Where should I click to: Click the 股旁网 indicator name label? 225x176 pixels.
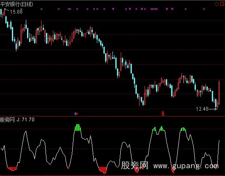point(7,120)
